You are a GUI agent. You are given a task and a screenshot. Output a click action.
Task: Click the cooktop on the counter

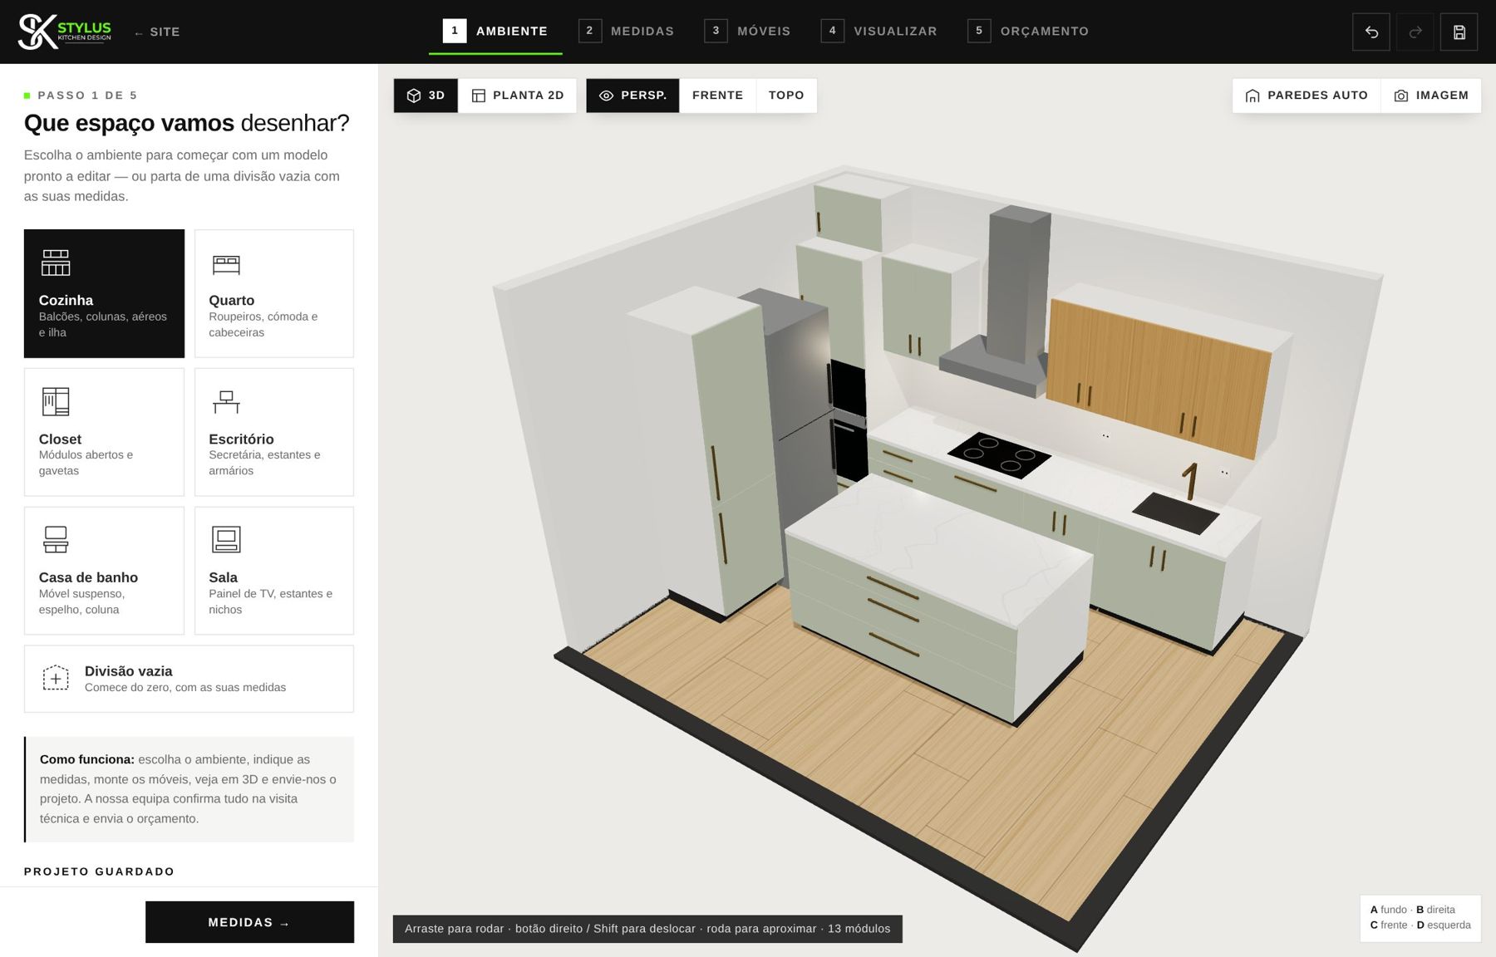999,454
